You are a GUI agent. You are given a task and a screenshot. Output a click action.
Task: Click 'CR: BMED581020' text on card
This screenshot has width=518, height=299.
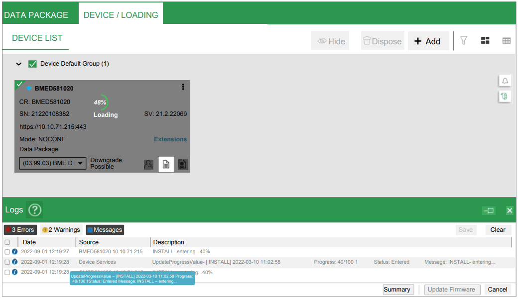point(45,102)
